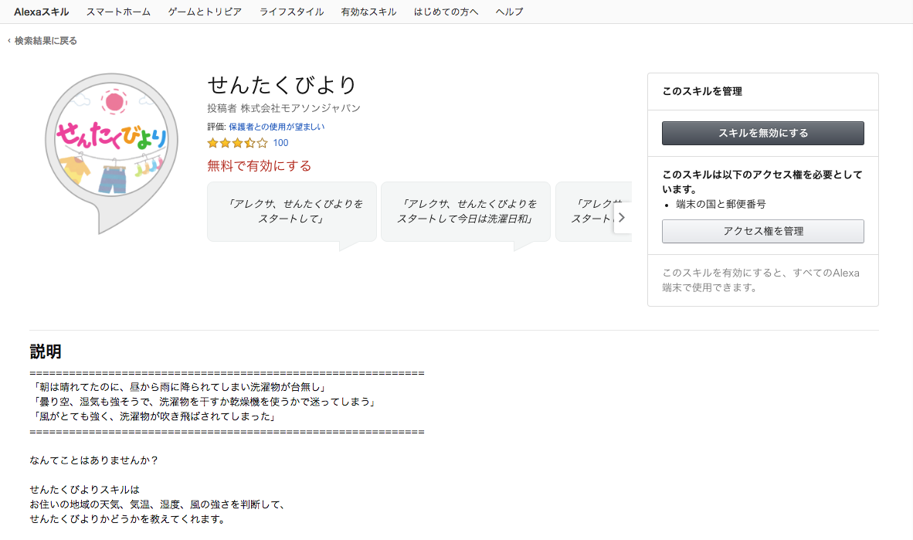The height and width of the screenshot is (540, 913).
Task: Click line starting 風がとても強く
Action: [154, 416]
